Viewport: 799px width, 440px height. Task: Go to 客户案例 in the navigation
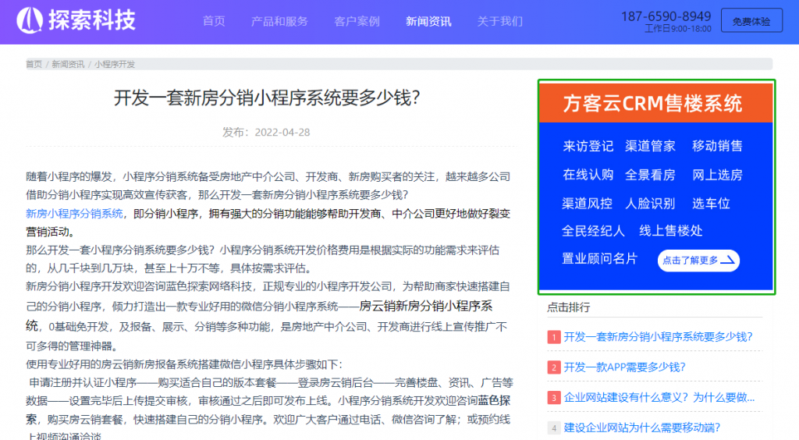357,21
